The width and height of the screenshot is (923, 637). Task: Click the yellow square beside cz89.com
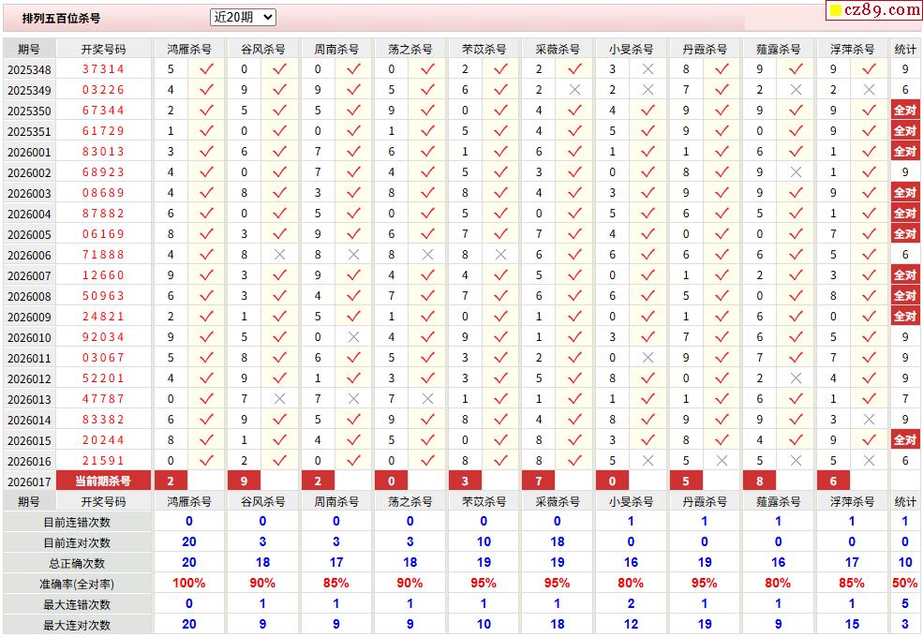(835, 10)
